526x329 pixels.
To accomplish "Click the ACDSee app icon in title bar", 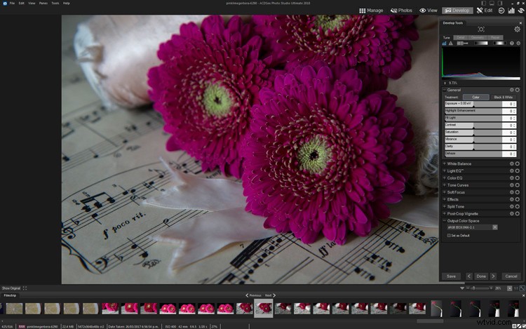I will click(x=4, y=3).
